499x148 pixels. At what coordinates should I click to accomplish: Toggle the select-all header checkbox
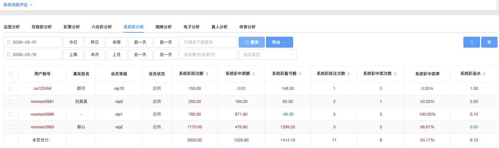pos(11,74)
